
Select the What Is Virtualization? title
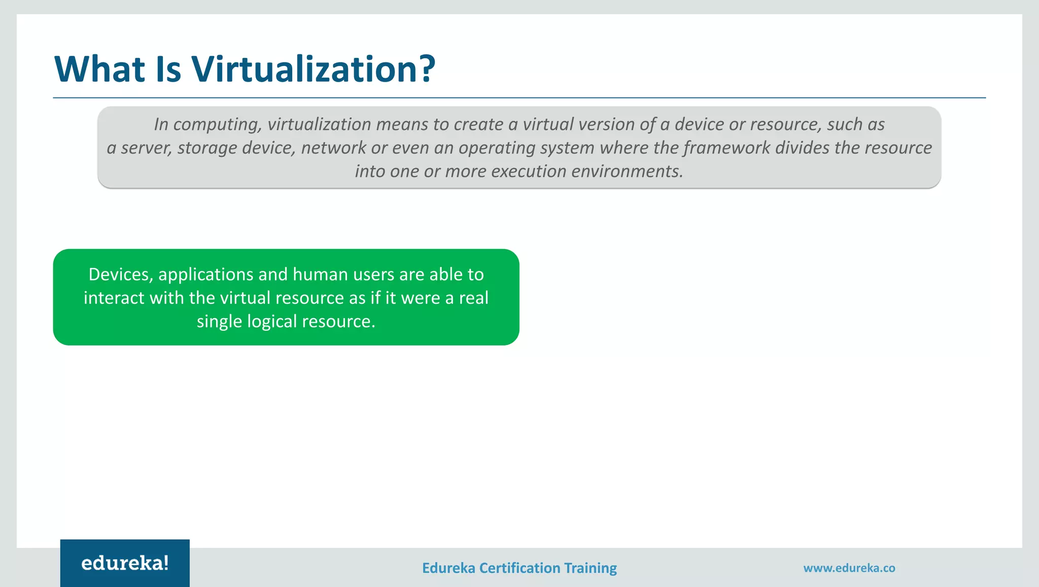coord(245,69)
